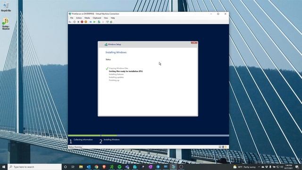Open the File menu
The height and width of the screenshot is (170, 302).
click(x=72, y=18)
